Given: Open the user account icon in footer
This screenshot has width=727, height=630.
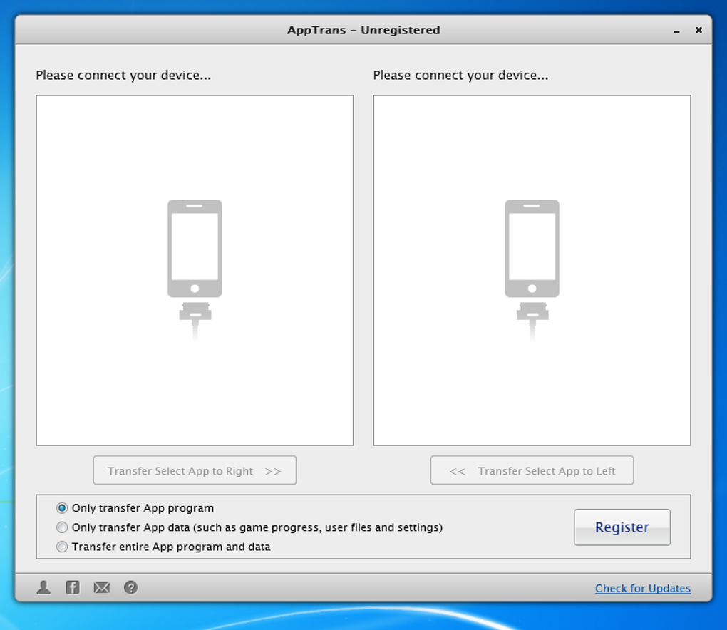Looking at the screenshot, I should point(43,587).
